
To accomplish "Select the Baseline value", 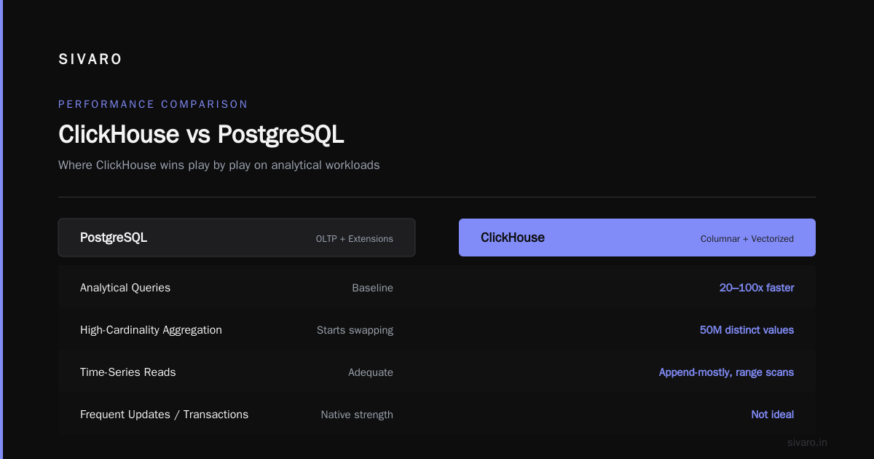I will click(x=372, y=288).
